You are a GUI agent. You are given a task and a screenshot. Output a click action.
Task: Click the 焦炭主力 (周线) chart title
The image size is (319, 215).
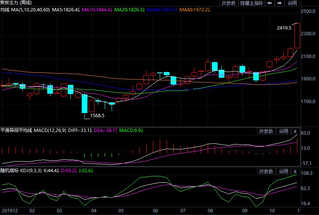[x=16, y=3]
